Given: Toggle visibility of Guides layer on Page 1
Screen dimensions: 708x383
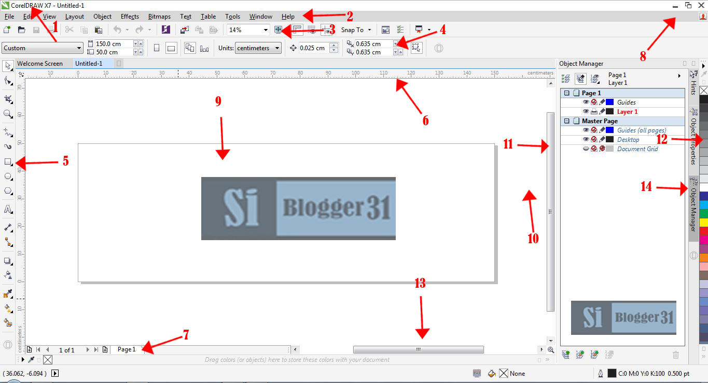Looking at the screenshot, I should (586, 102).
